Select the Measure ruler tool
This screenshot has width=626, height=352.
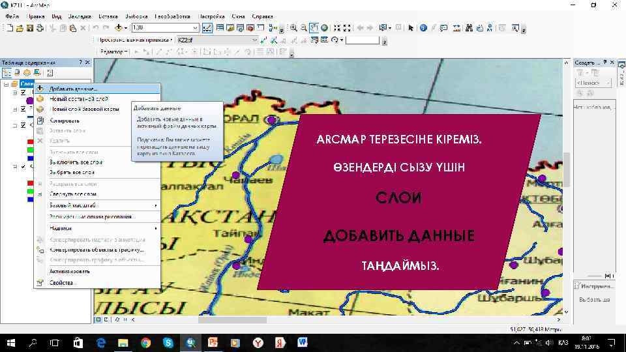(456, 27)
